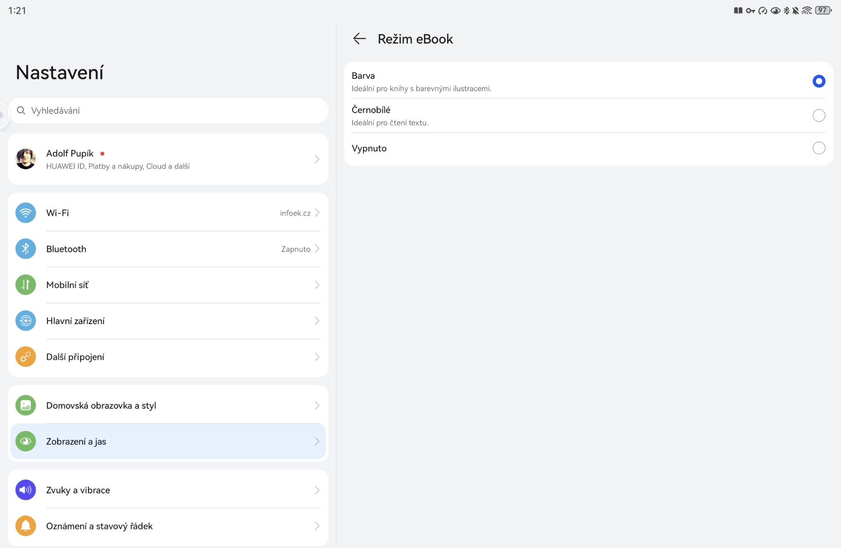Click the Adolf Pupík profile avatar
The image size is (841, 548).
click(25, 159)
